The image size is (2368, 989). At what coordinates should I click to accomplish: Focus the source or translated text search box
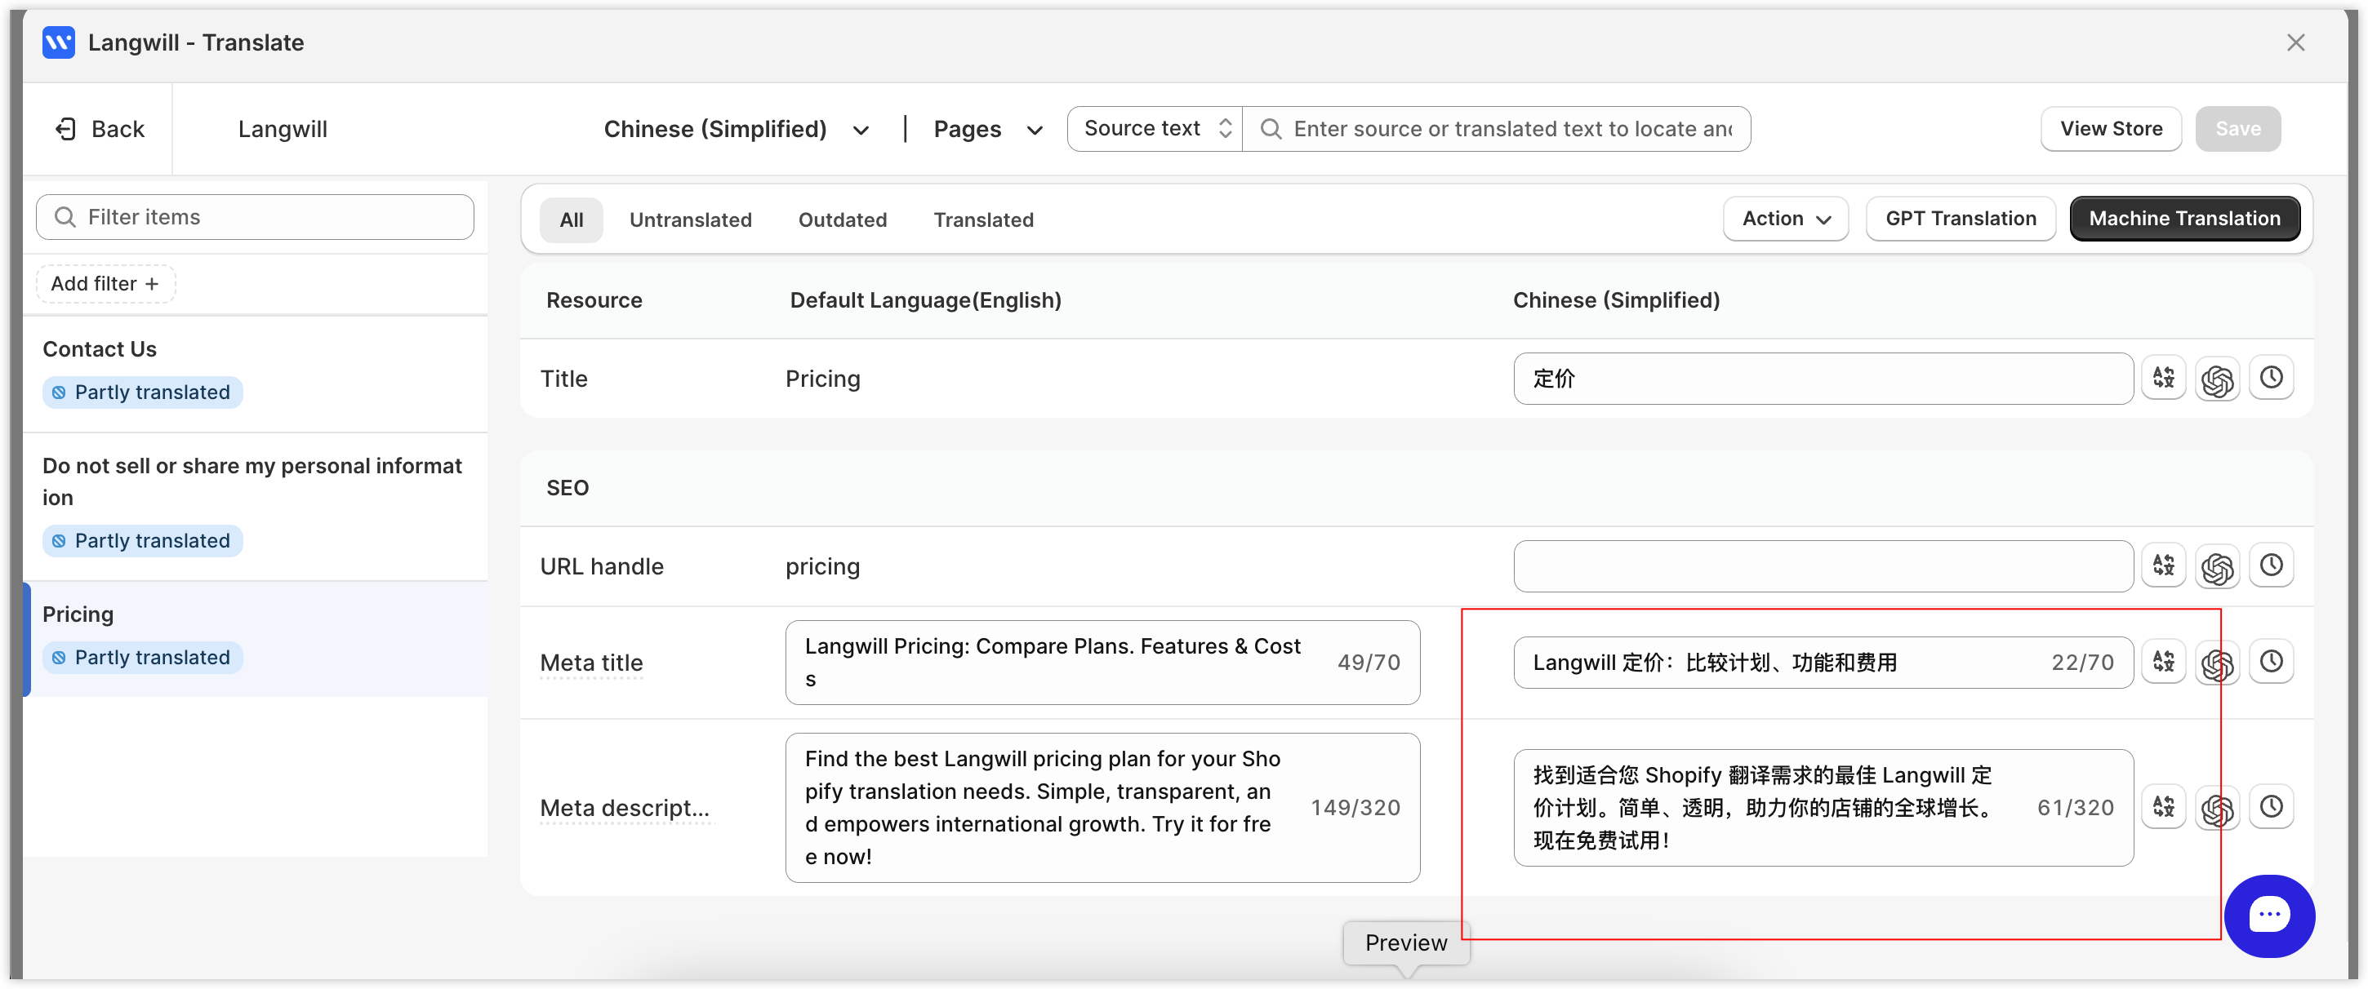tap(1496, 129)
